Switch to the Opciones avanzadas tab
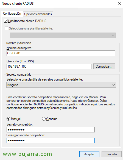The width and height of the screenshot is (123, 160). pos(38,14)
